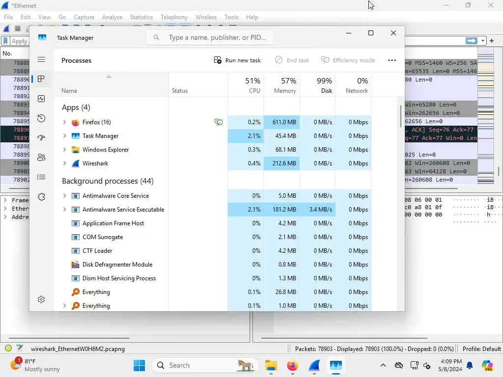Click the Task Manager search box
This screenshot has height=377, width=503.
click(x=209, y=37)
